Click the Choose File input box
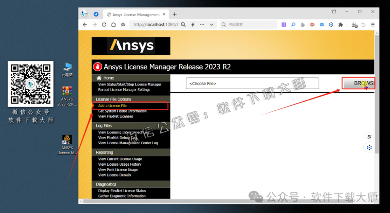Viewport: 390px width, 213px height. point(252,83)
